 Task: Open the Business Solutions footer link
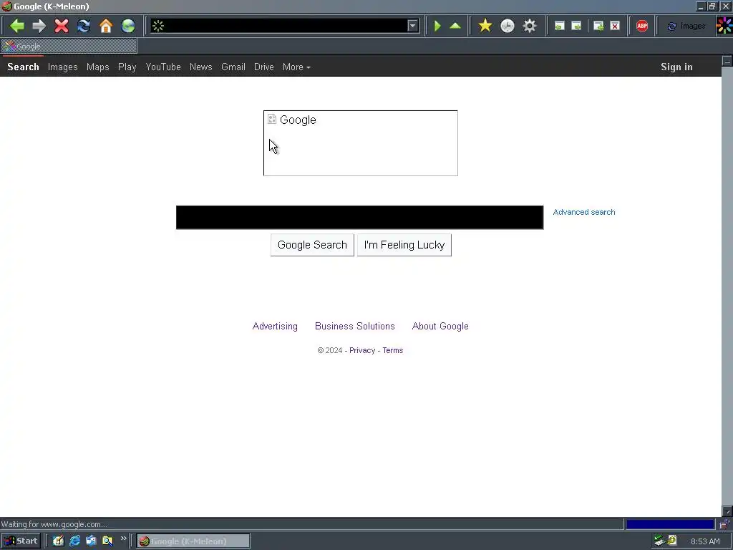pos(355,327)
